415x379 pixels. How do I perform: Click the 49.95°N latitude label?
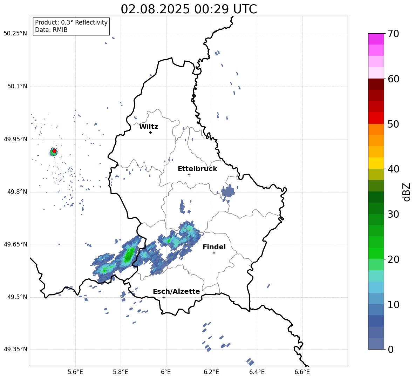15,139
